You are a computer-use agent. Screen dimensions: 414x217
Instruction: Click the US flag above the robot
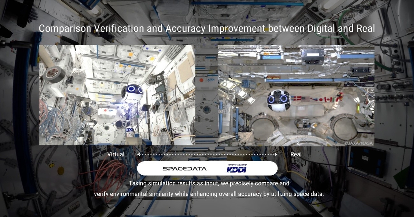click(305, 99)
